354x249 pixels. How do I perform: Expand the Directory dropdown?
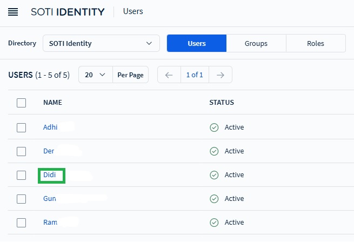tap(101, 43)
